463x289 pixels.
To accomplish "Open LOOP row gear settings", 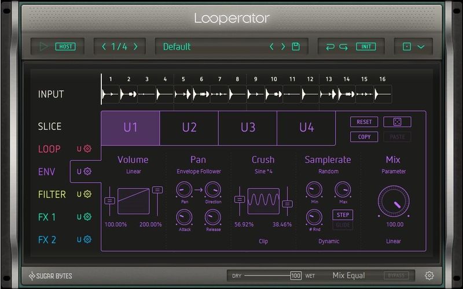I will (x=87, y=149).
